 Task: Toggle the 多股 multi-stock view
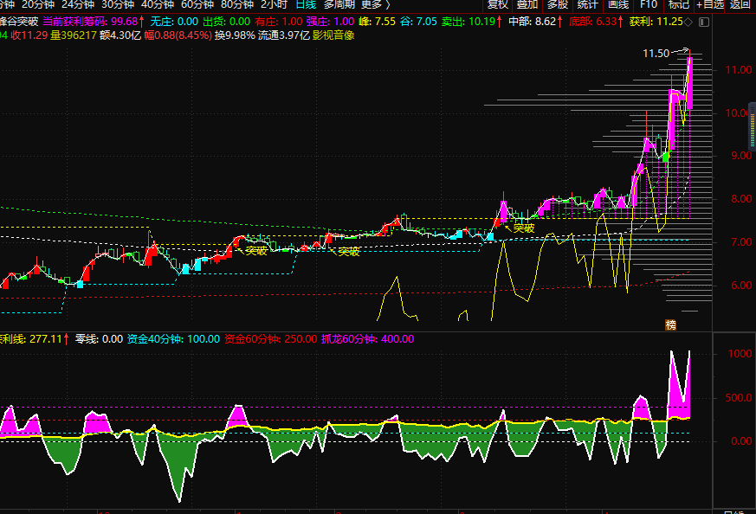pos(557,4)
